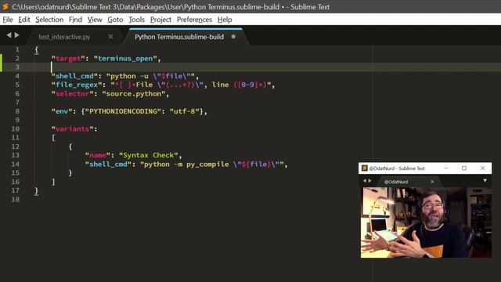Image resolution: width=501 pixels, height=282 pixels.
Task: Open the Project menu
Action: (x=160, y=20)
